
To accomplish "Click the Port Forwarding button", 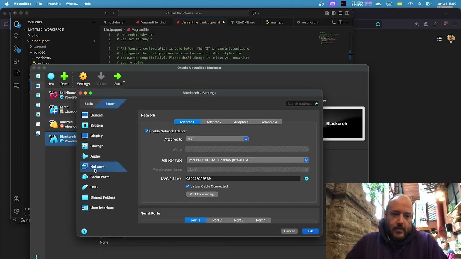I will (202, 194).
